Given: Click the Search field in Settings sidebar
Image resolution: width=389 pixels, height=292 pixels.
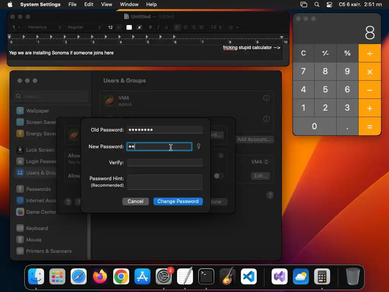Looking at the screenshot, I should (x=51, y=96).
